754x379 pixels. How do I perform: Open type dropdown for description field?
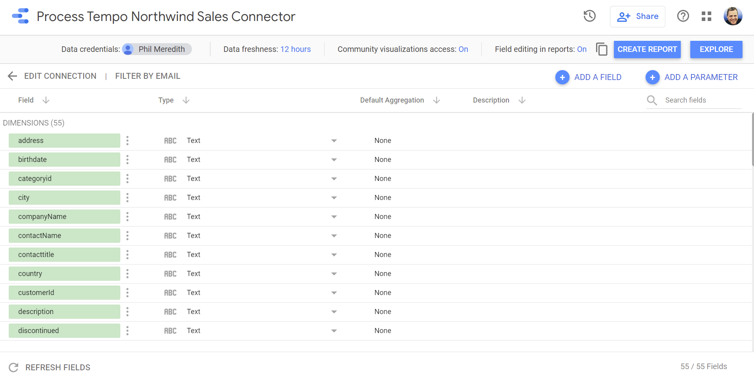(x=334, y=312)
